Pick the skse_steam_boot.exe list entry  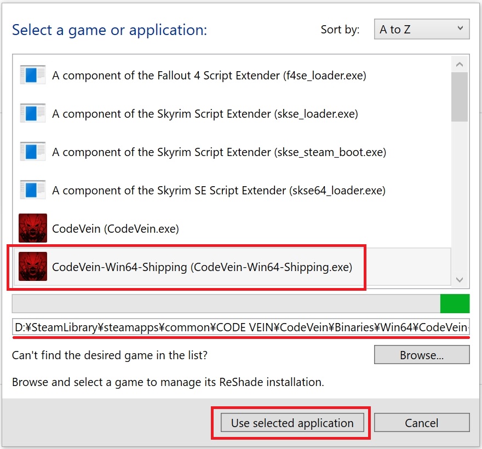(x=219, y=152)
